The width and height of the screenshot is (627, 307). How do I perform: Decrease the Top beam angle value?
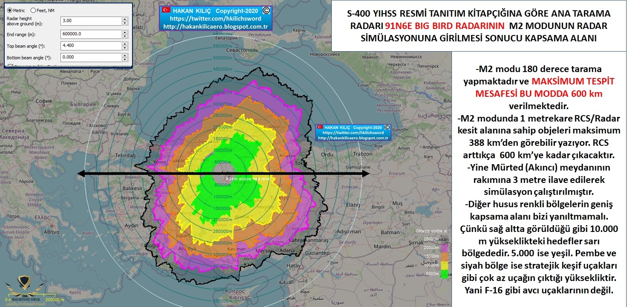point(125,47)
